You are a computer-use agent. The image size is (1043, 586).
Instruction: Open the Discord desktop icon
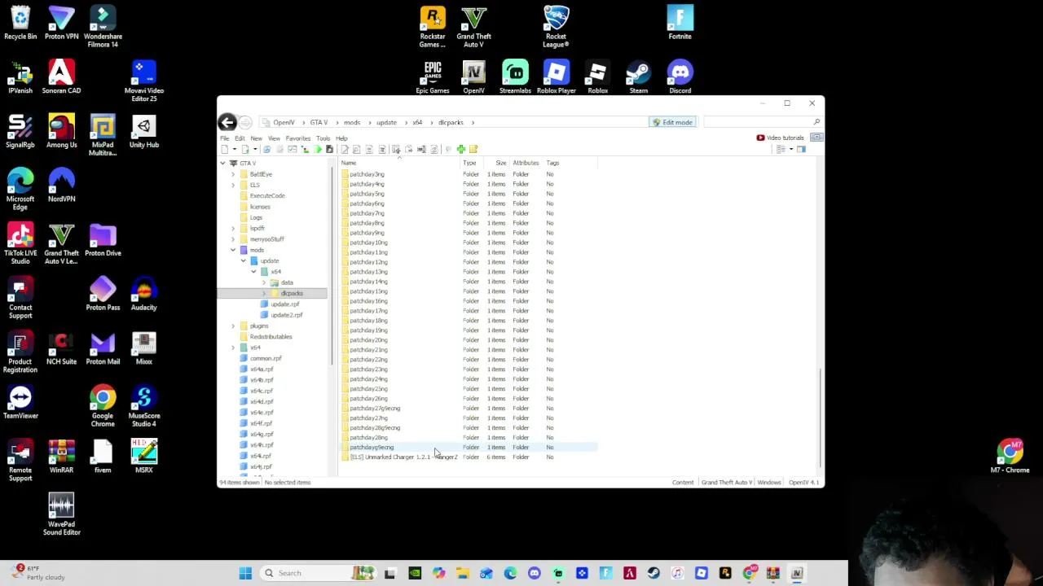coord(680,77)
